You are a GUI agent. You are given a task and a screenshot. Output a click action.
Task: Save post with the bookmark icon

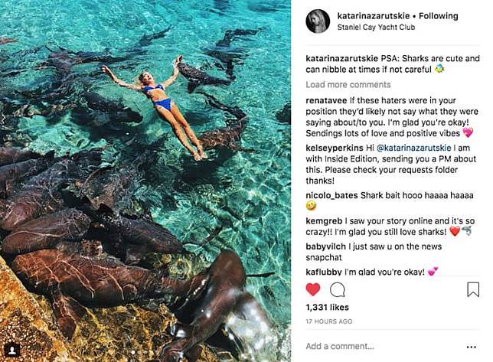(x=473, y=289)
